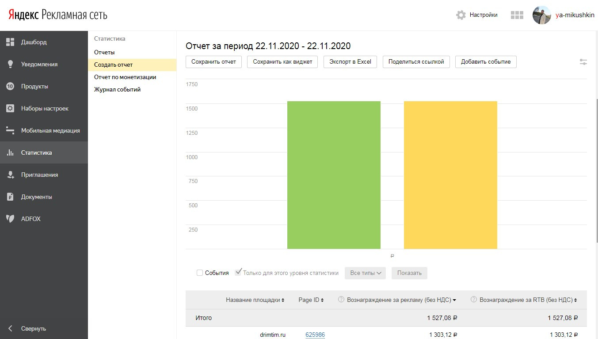Click Сохранить отчет button
598x339 pixels.
pyautogui.click(x=213, y=61)
